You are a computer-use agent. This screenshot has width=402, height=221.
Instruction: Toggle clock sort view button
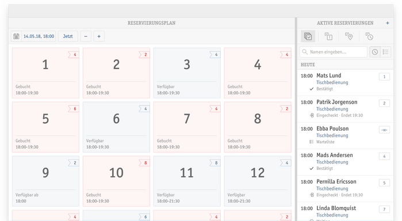click(x=375, y=52)
